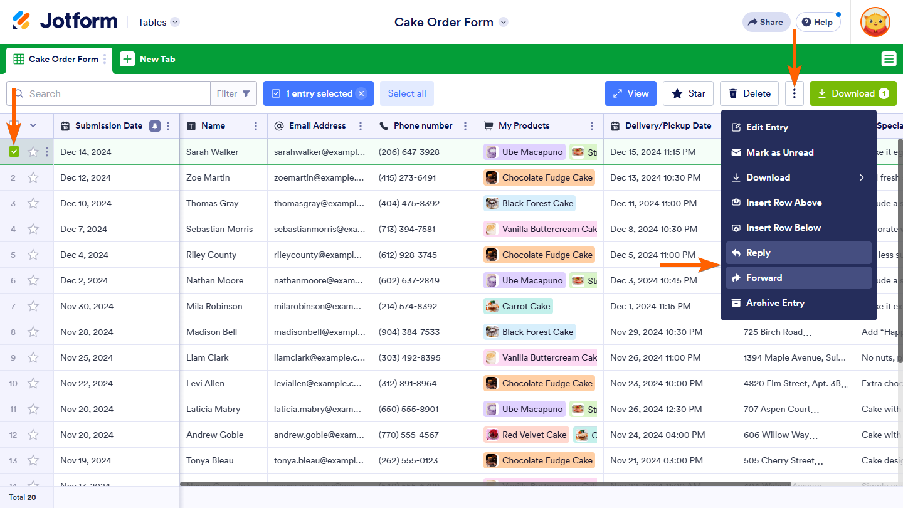The height and width of the screenshot is (508, 903).
Task: Open Submission Date column options dots
Action: (x=168, y=126)
